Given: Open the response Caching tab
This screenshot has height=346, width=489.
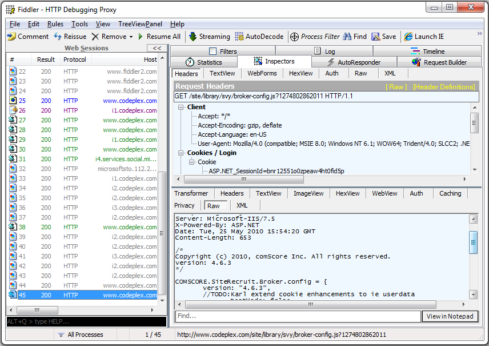Looking at the screenshot, I should click(x=450, y=193).
